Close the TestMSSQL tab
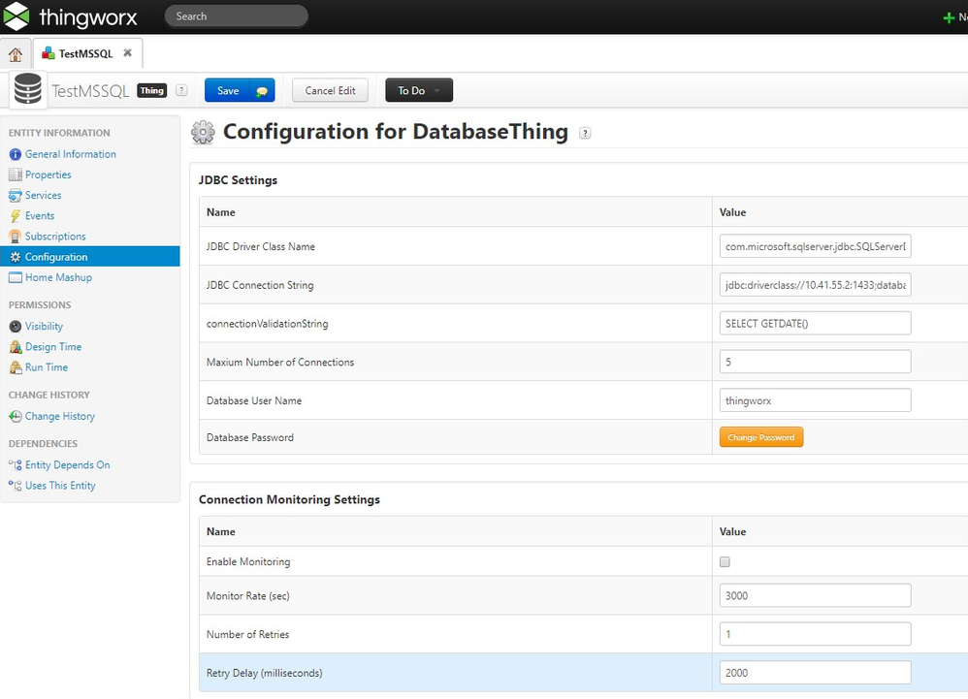 click(x=127, y=53)
